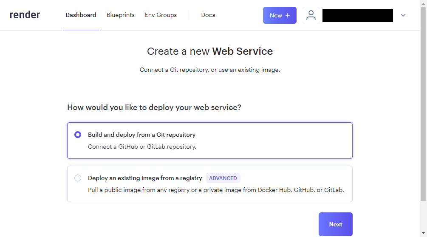This screenshot has width=427, height=237.
Task: Click the redacted account name
Action: [357, 15]
